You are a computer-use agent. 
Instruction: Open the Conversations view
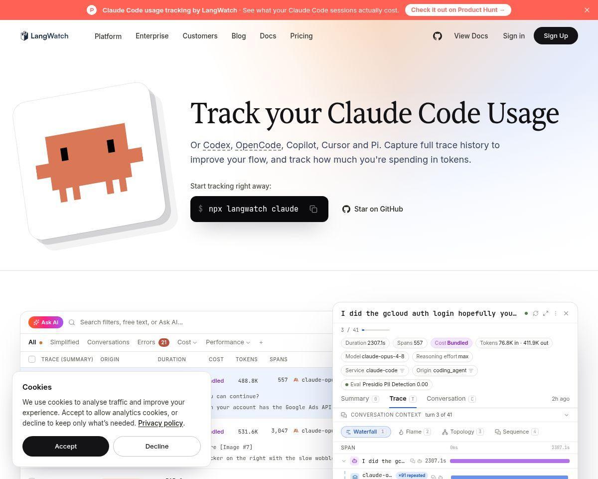(108, 342)
